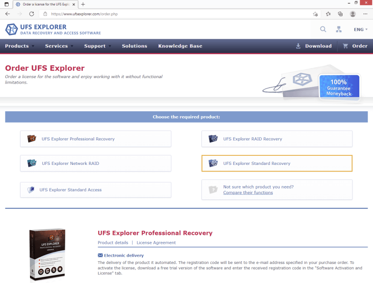Image resolution: width=373 pixels, height=283 pixels.
Task: Select UFS Explorer Standard Recovery product
Action: [x=277, y=163]
